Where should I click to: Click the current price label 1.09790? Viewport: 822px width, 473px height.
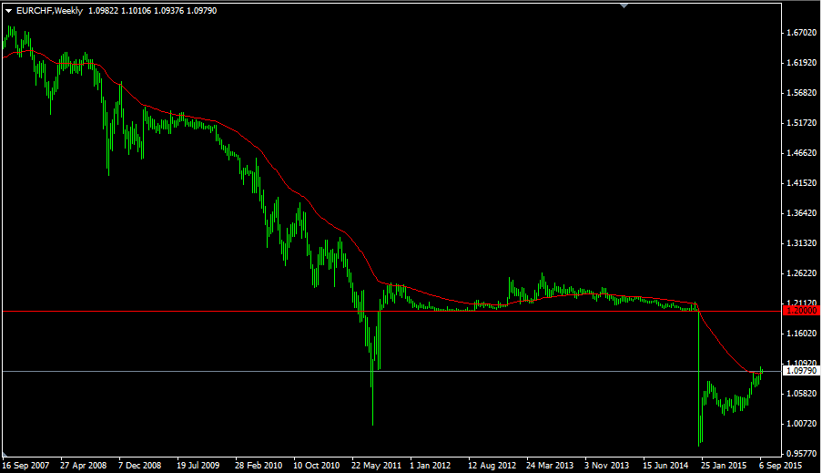pyautogui.click(x=802, y=371)
